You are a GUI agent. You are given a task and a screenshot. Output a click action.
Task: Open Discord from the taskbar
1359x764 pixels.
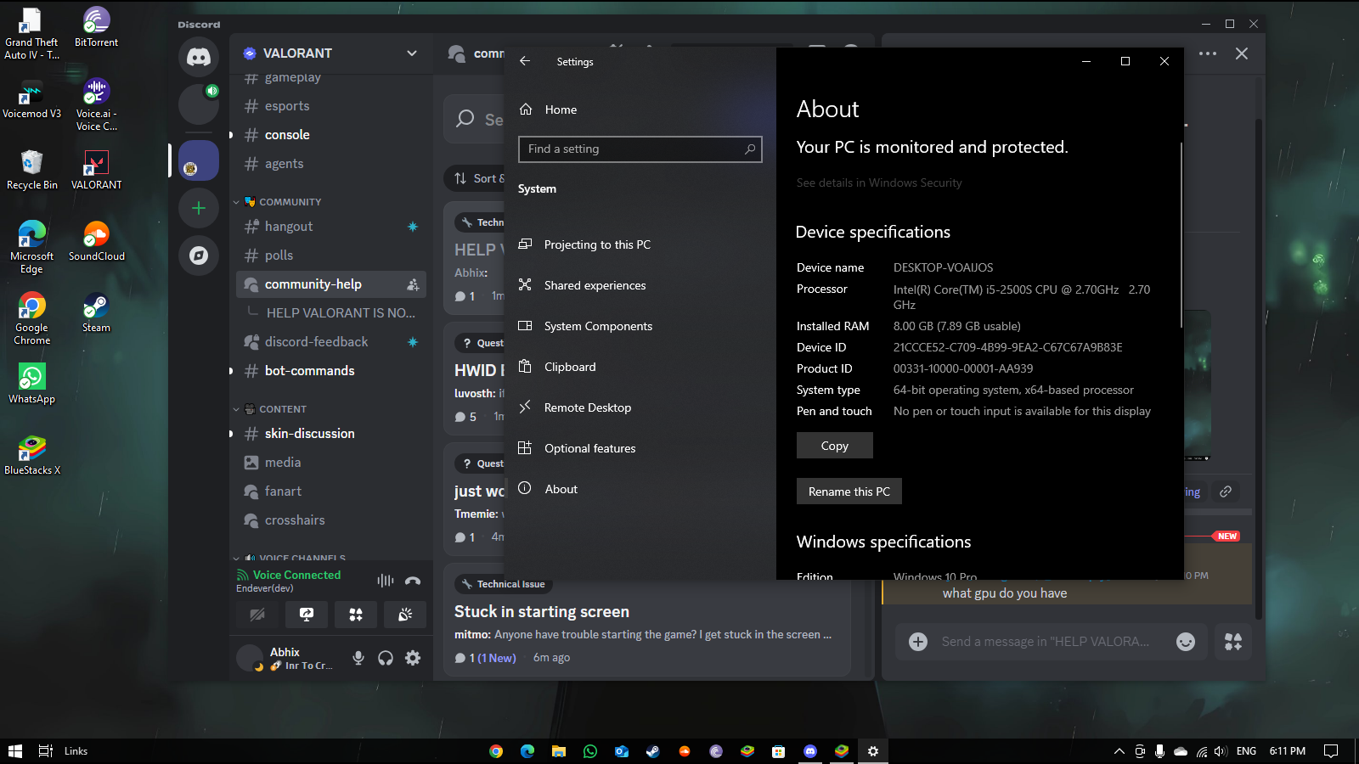pyautogui.click(x=810, y=751)
